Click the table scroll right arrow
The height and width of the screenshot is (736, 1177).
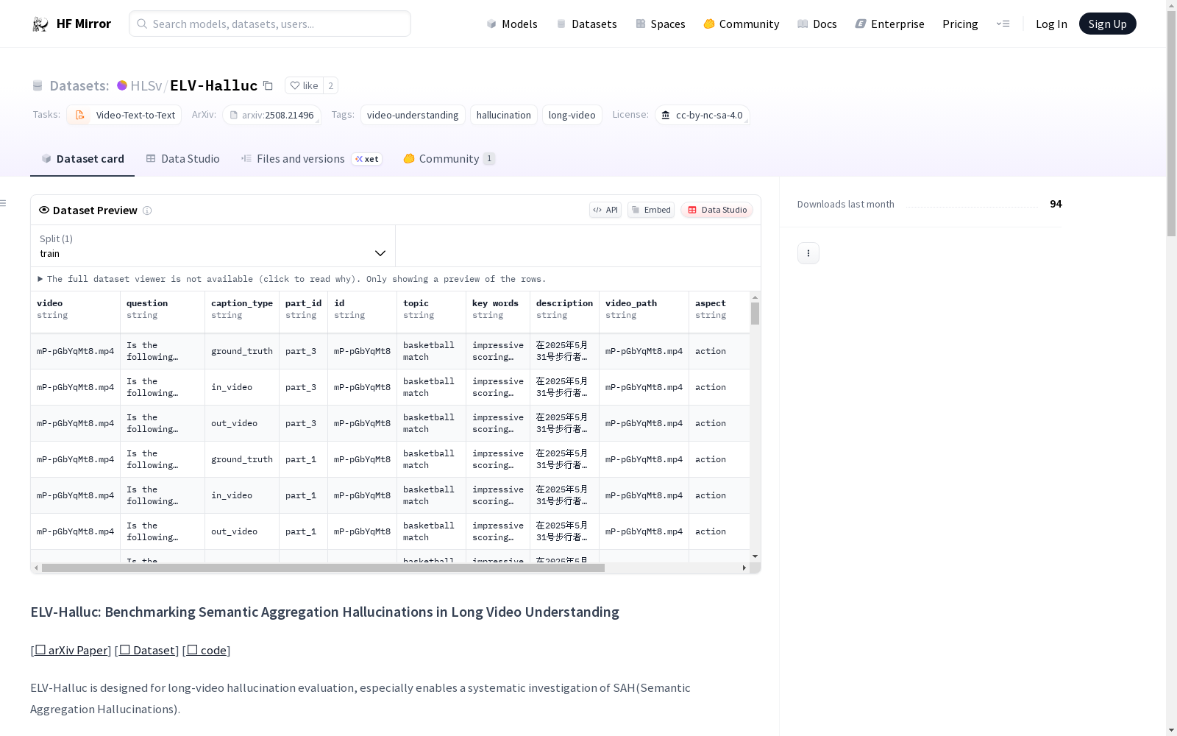click(744, 568)
